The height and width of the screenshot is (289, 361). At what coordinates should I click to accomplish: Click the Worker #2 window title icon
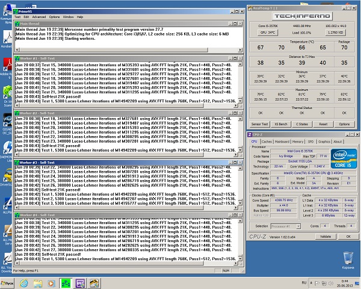pyautogui.click(x=17, y=113)
